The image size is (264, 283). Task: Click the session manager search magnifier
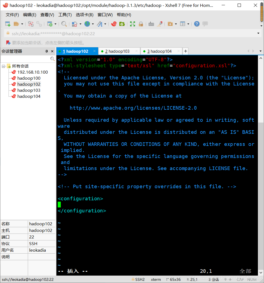click(x=53, y=59)
